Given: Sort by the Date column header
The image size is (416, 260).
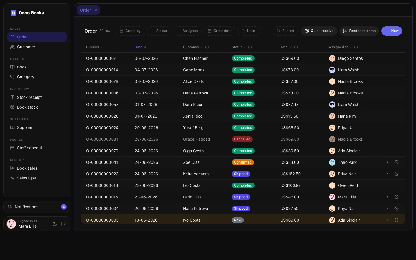Looking at the screenshot, I should pyautogui.click(x=141, y=47).
